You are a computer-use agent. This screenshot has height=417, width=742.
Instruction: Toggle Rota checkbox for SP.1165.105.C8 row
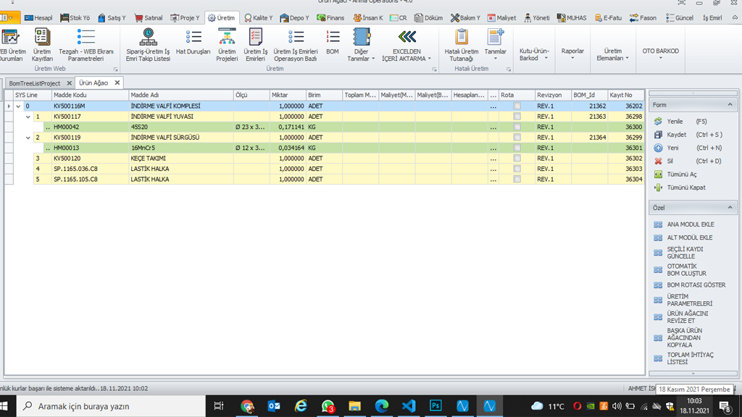pos(517,180)
